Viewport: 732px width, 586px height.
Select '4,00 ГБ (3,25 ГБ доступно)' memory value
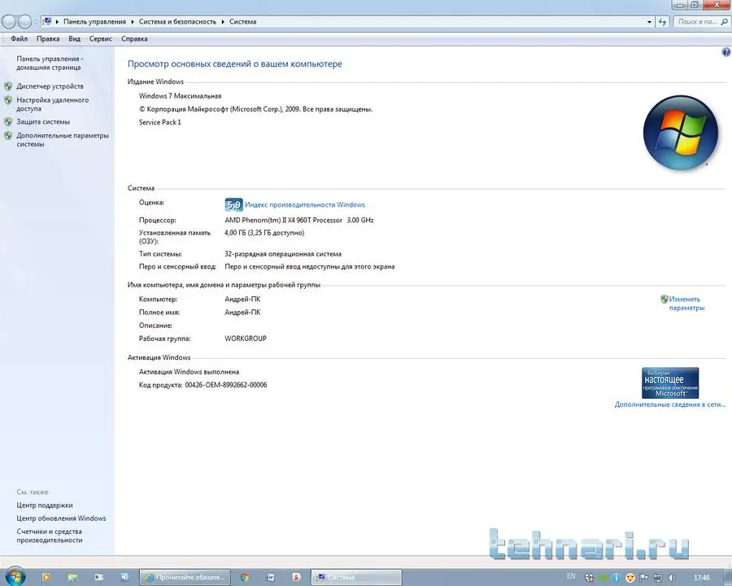pyautogui.click(x=264, y=233)
